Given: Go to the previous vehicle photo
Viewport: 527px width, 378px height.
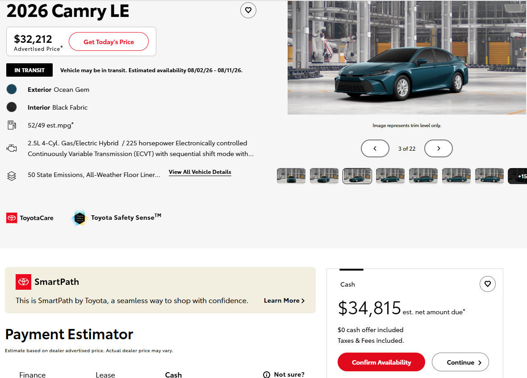Looking at the screenshot, I should pyautogui.click(x=375, y=148).
